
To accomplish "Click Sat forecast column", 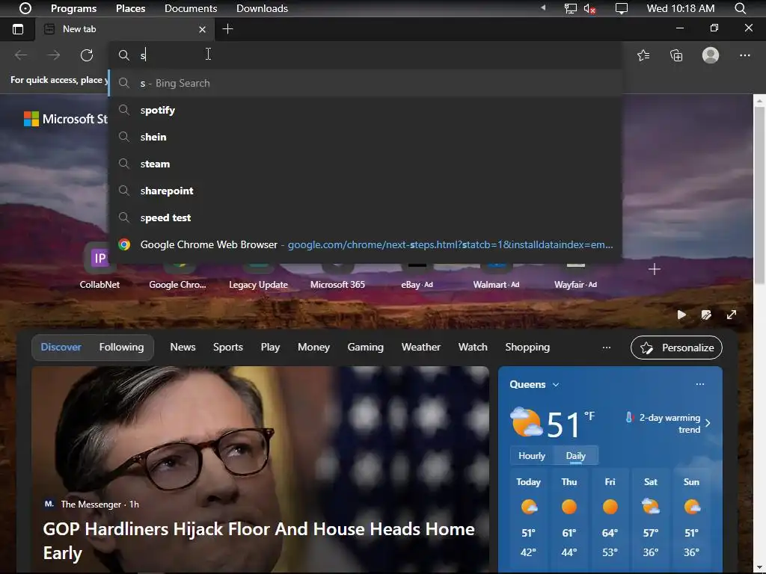I will point(651,519).
